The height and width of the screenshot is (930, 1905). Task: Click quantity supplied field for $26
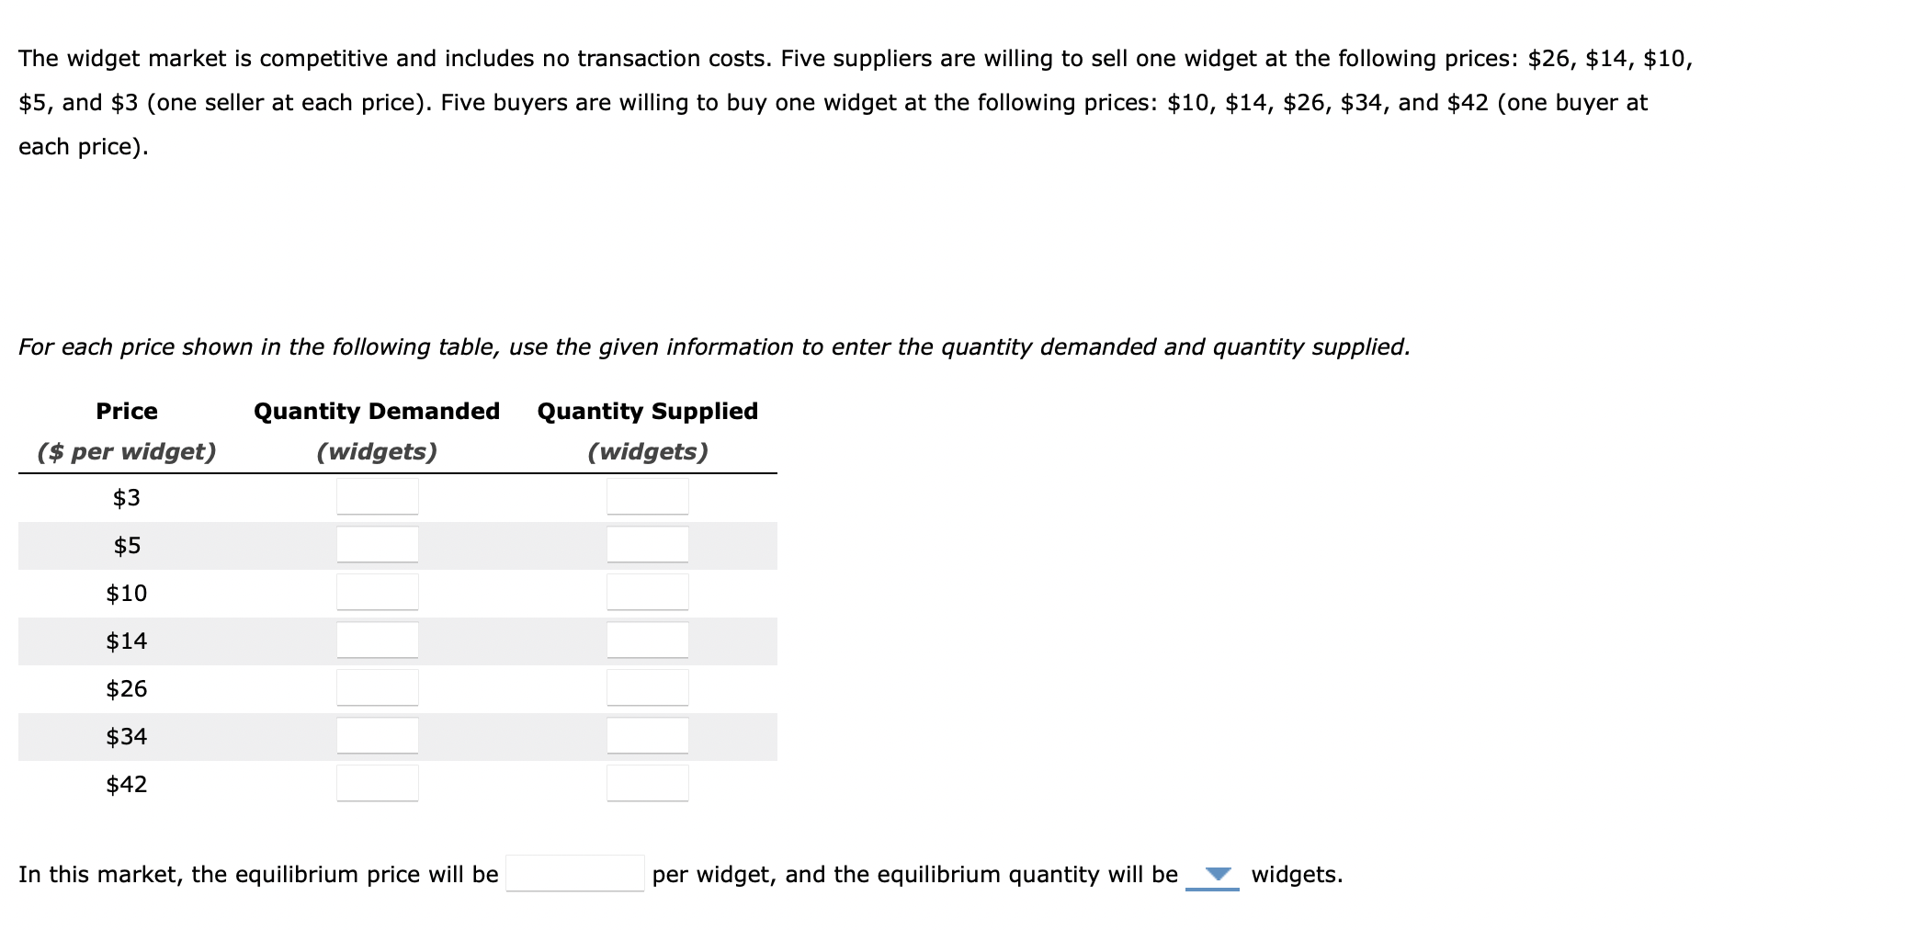[648, 687]
